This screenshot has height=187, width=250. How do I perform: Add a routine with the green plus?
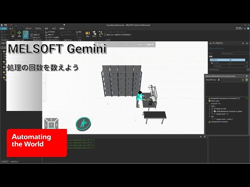coord(243,80)
